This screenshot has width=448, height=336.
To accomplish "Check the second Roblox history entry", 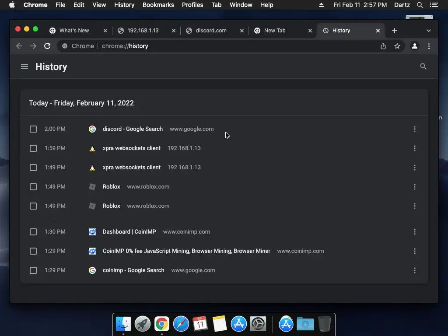I will pos(33,206).
